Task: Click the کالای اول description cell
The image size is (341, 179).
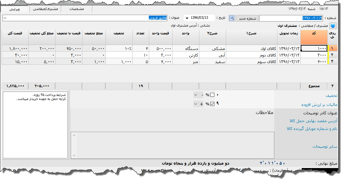Action: pos(251,48)
